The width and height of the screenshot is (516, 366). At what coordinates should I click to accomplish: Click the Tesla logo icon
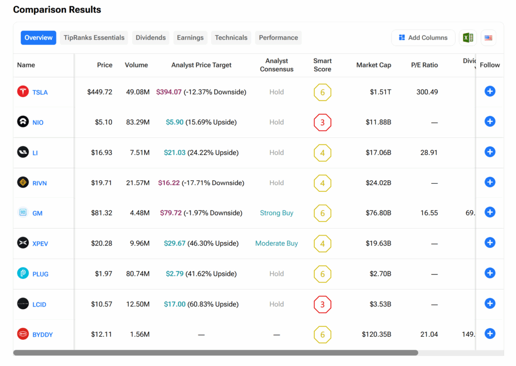[x=23, y=92]
